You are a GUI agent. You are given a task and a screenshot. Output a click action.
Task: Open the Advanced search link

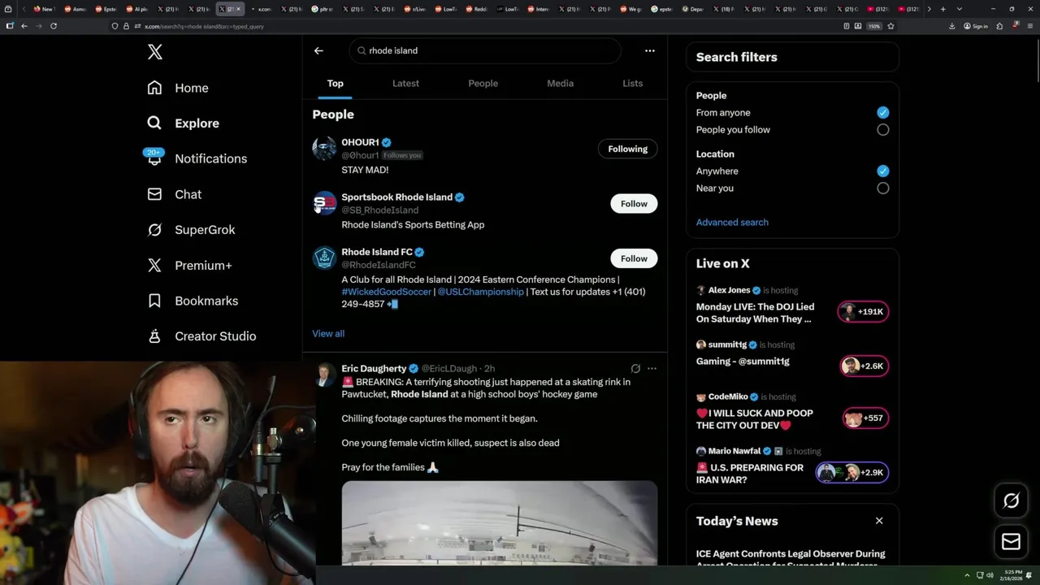732,222
